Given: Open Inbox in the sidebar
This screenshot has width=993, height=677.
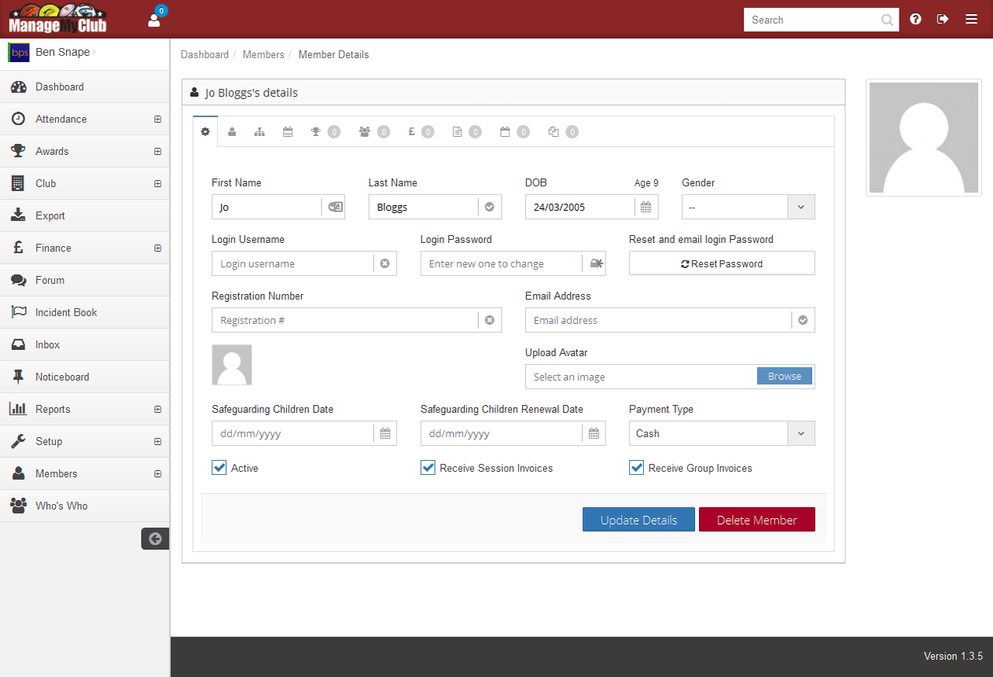Looking at the screenshot, I should tap(84, 345).
